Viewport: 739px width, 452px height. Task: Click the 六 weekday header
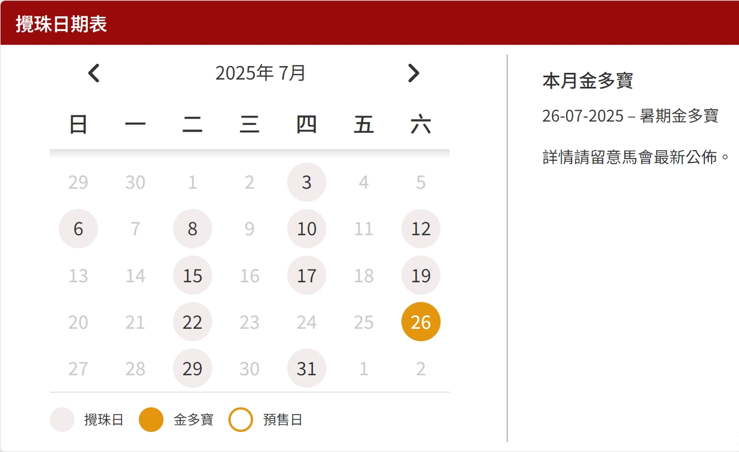[421, 124]
